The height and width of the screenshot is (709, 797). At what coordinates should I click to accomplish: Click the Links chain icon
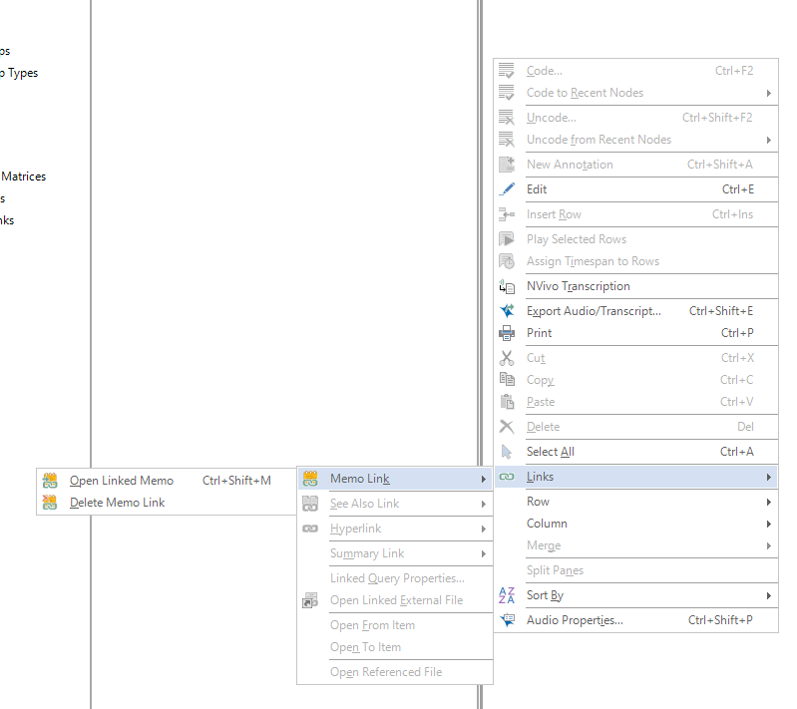507,478
